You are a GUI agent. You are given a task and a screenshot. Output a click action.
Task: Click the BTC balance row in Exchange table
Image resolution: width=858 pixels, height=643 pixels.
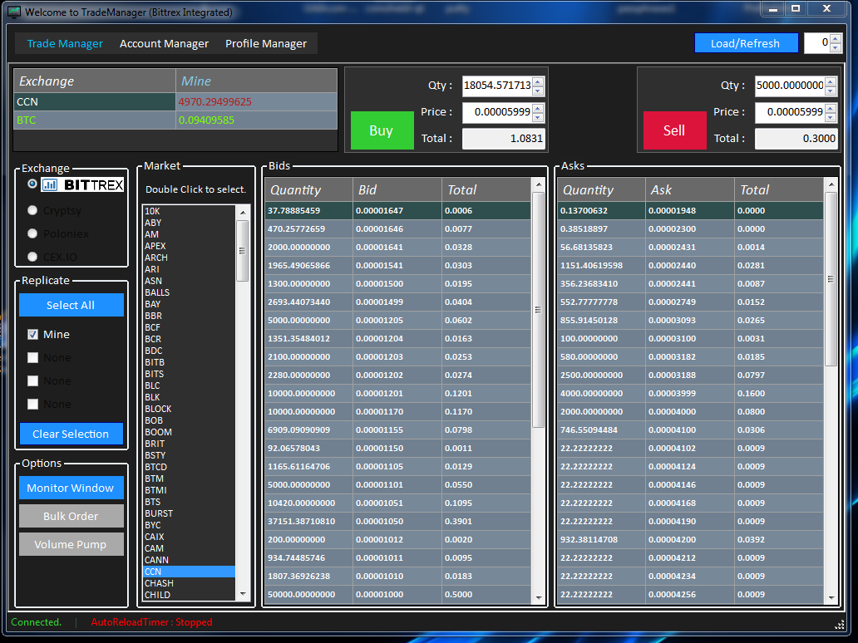coord(175,120)
